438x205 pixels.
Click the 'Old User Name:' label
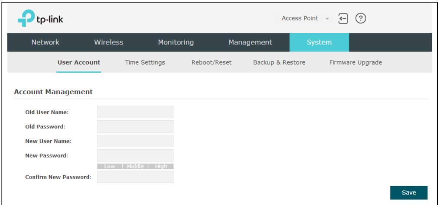click(47, 112)
